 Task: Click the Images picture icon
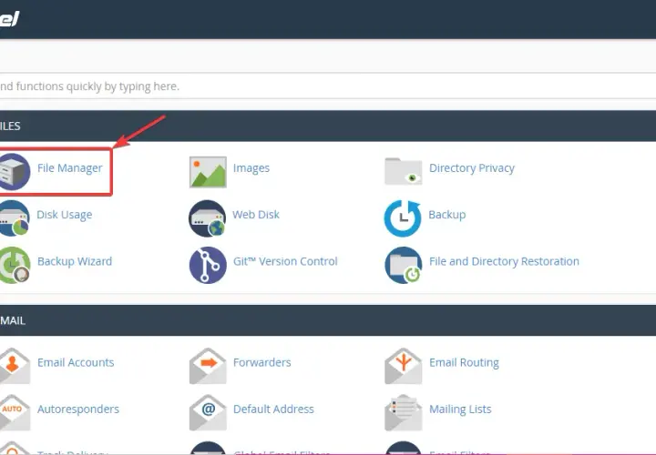[x=208, y=172]
